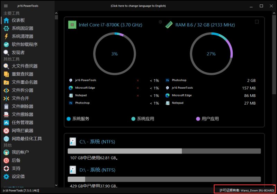Open 设定值 from the sidebar
277x194 pixels.
(18, 177)
